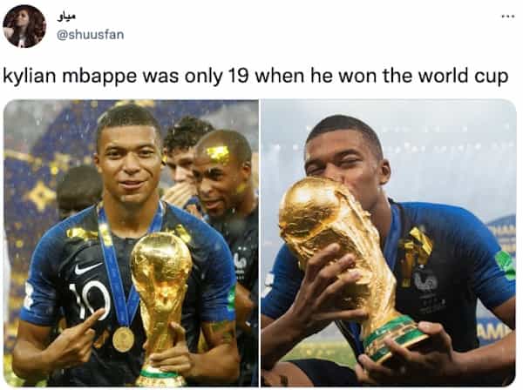This screenshot has width=523, height=390.
Task: Click the word "kylian" in the tweet
Action: tap(29, 77)
